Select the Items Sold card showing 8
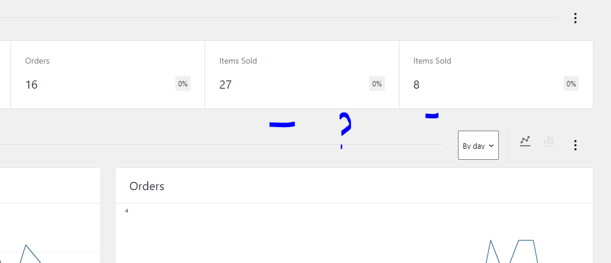The width and height of the screenshot is (611, 263). [496, 75]
